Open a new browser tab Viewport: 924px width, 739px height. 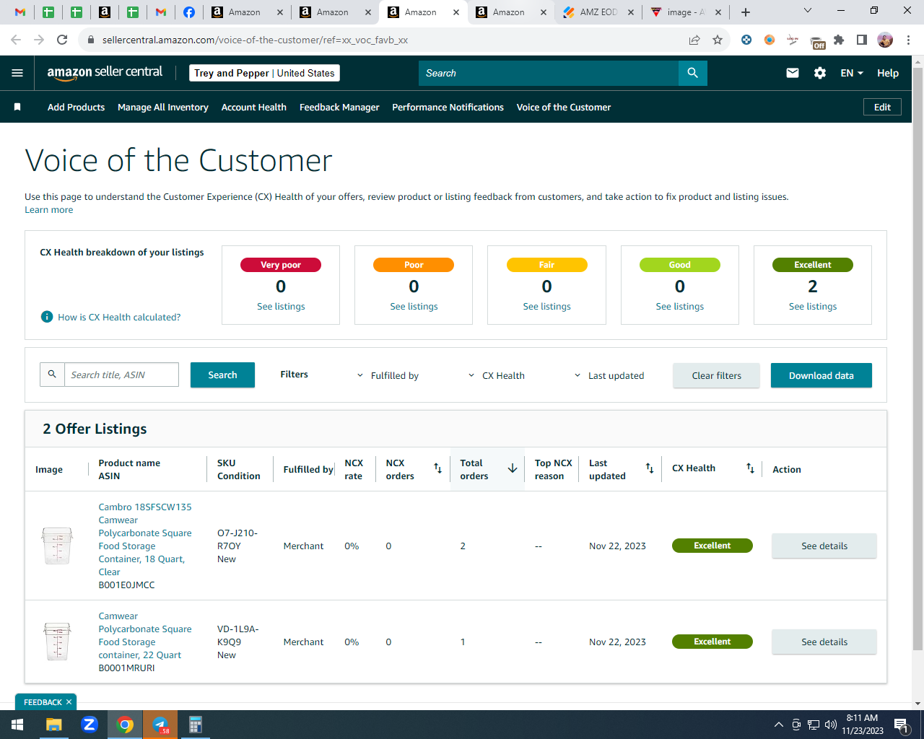coord(746,12)
